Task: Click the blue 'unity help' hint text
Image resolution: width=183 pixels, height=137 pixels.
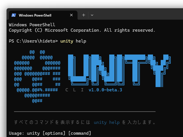Action: click(107, 122)
